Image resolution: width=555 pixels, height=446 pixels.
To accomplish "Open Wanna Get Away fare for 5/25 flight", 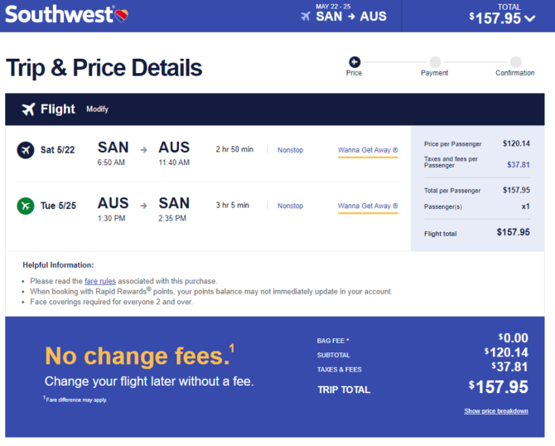I will click(x=368, y=206).
